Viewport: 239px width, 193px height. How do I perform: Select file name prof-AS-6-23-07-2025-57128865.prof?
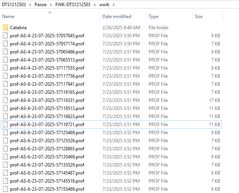tap(47, 148)
